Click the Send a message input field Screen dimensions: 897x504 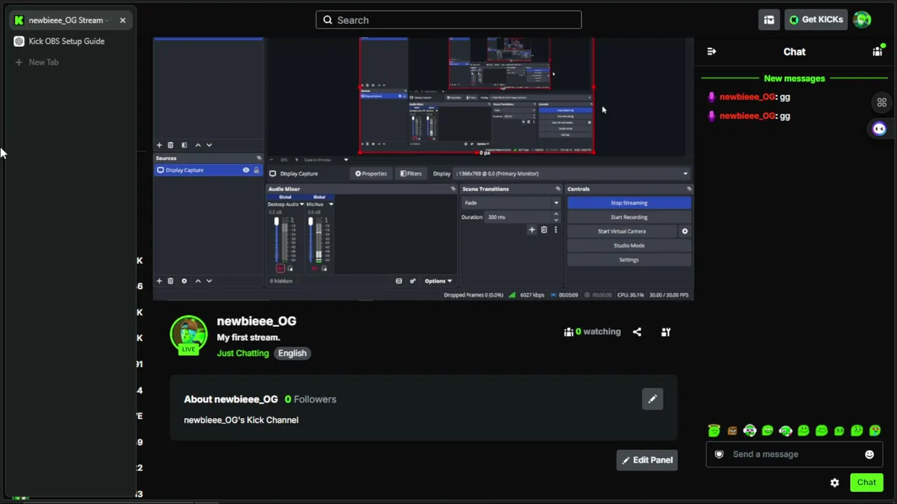(x=794, y=454)
